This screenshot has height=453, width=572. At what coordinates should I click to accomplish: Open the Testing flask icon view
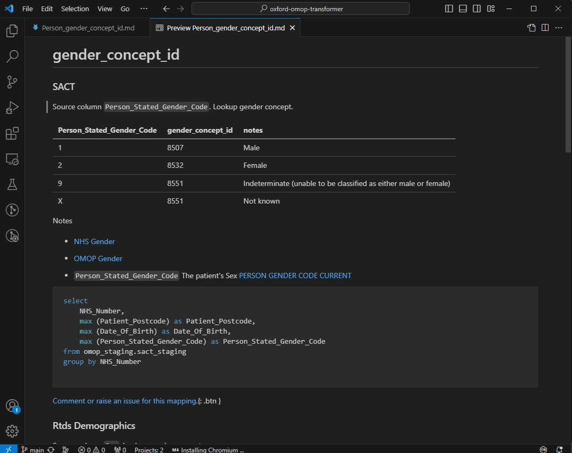12,184
